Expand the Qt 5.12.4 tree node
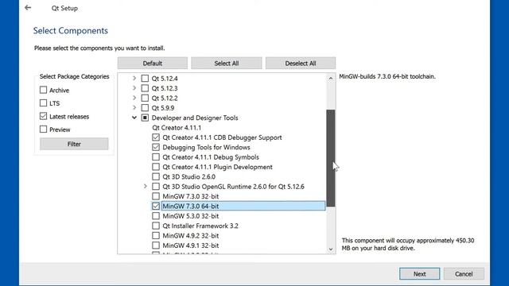 [x=134, y=78]
